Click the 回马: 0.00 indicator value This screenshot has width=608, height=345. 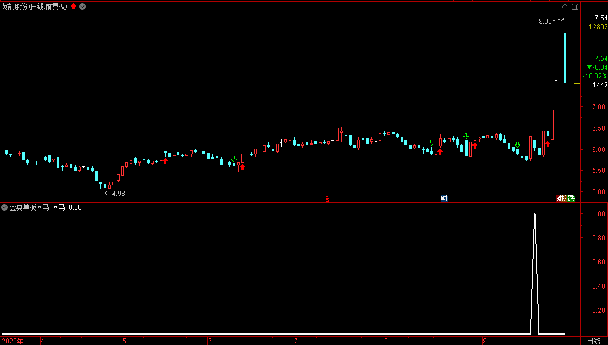[x=67, y=207]
